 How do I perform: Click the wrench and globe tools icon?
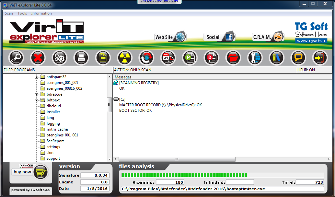point(255,58)
